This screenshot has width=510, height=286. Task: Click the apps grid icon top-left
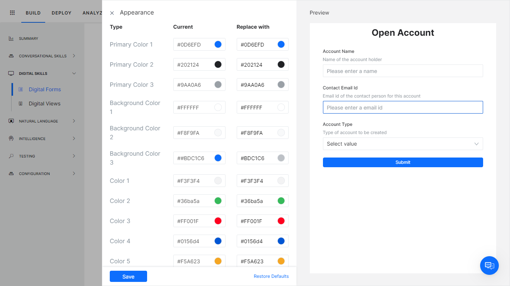tap(12, 12)
